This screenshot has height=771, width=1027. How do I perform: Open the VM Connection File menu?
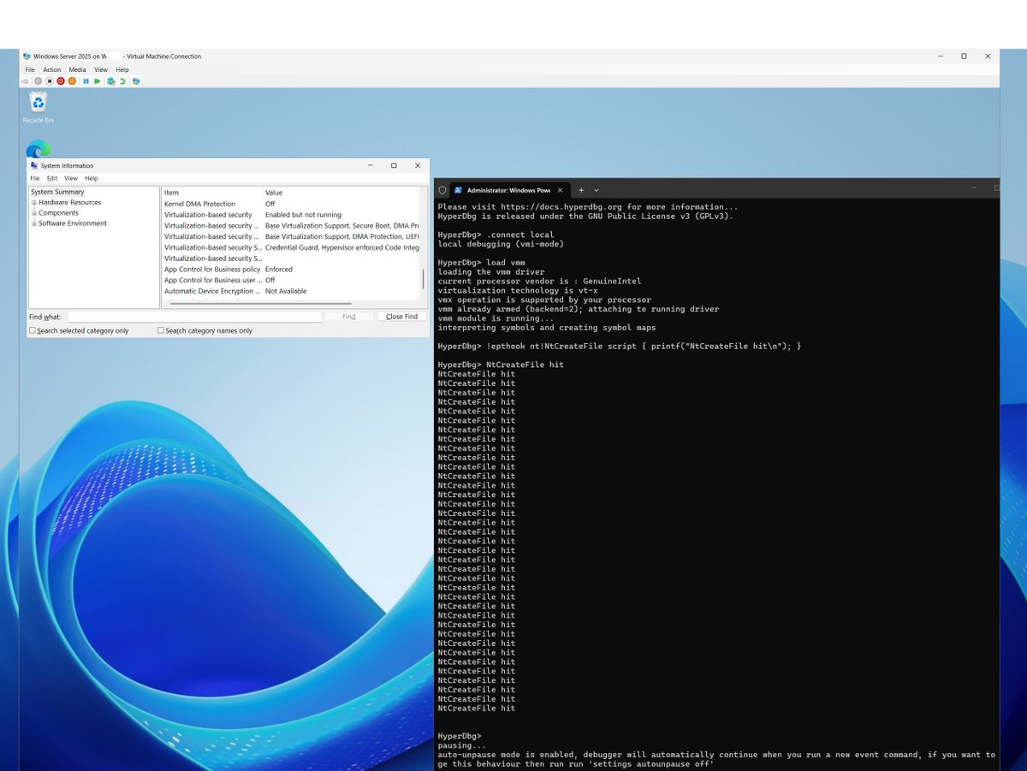(30, 69)
